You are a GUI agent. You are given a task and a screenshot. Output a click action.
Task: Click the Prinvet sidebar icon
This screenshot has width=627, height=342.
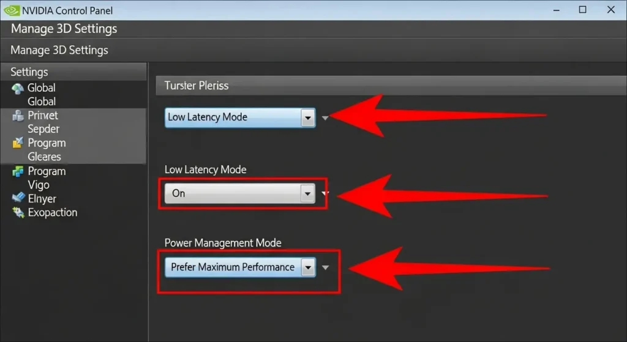click(x=18, y=116)
